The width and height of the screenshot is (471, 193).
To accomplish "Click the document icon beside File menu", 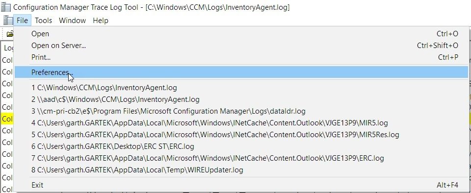I will click(x=8, y=21).
